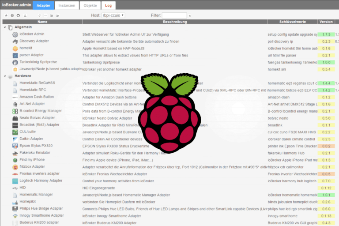The image size is (339, 226).
Task: Click the refresh adapter list icon
Action: click(x=40, y=15)
